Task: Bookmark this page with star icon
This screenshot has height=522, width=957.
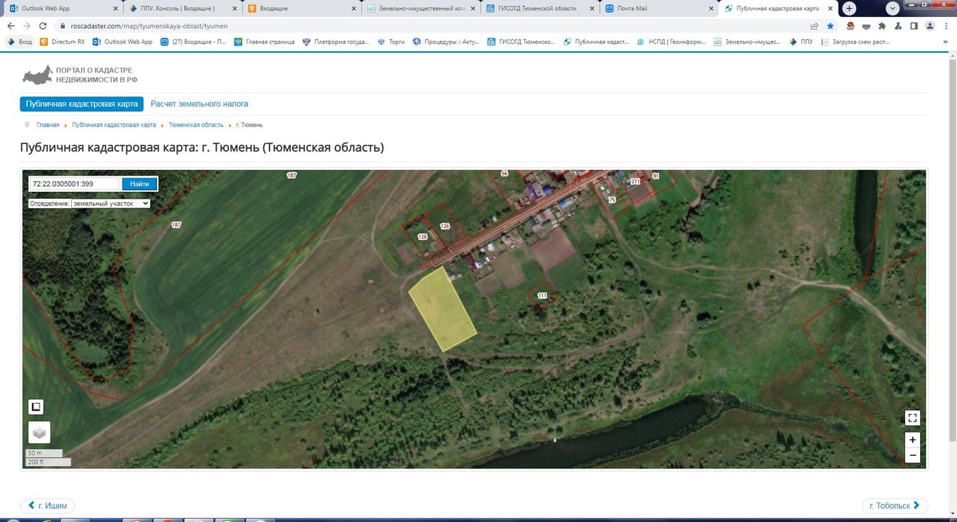Action: click(831, 26)
